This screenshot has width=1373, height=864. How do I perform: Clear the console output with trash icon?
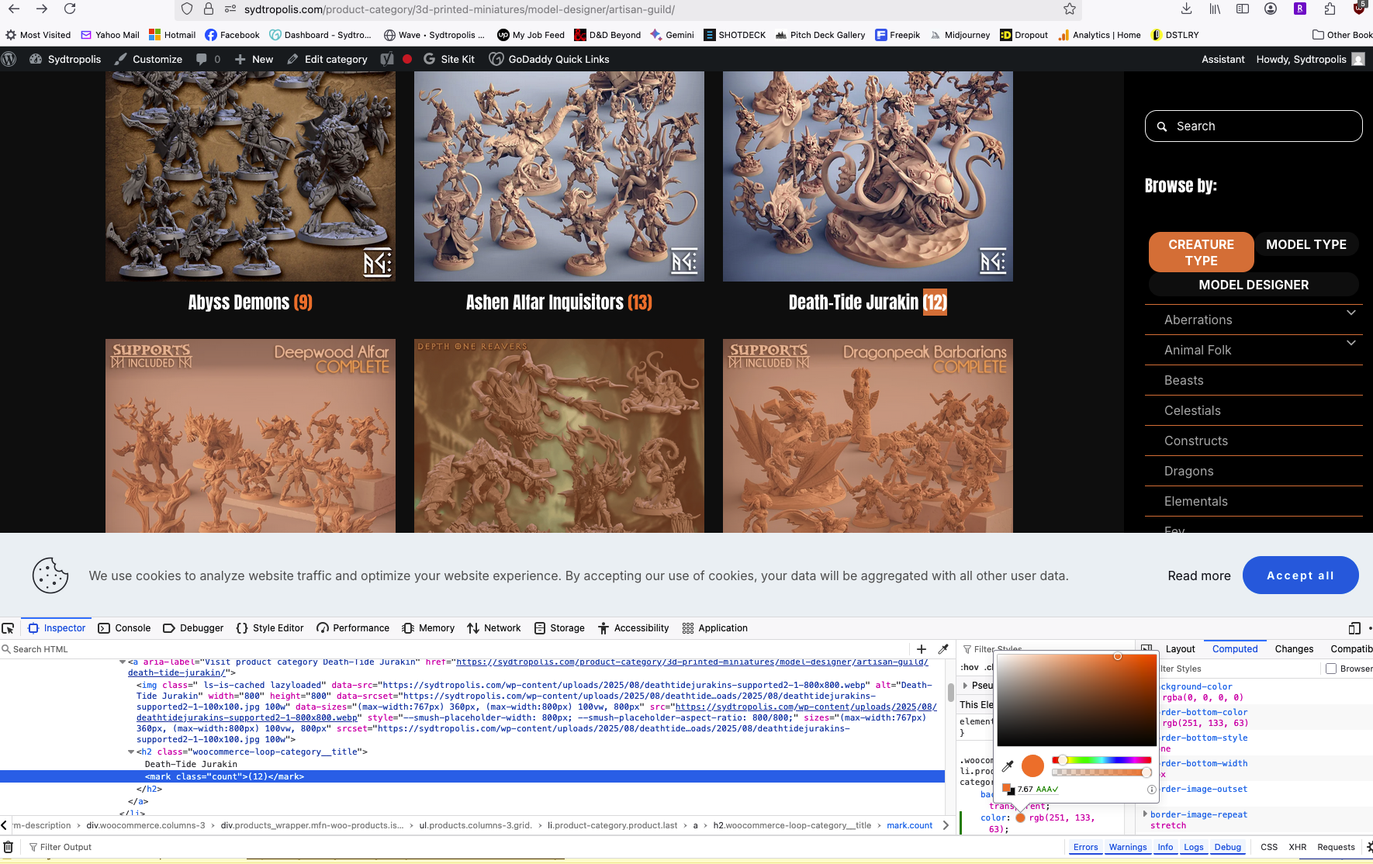[9, 847]
